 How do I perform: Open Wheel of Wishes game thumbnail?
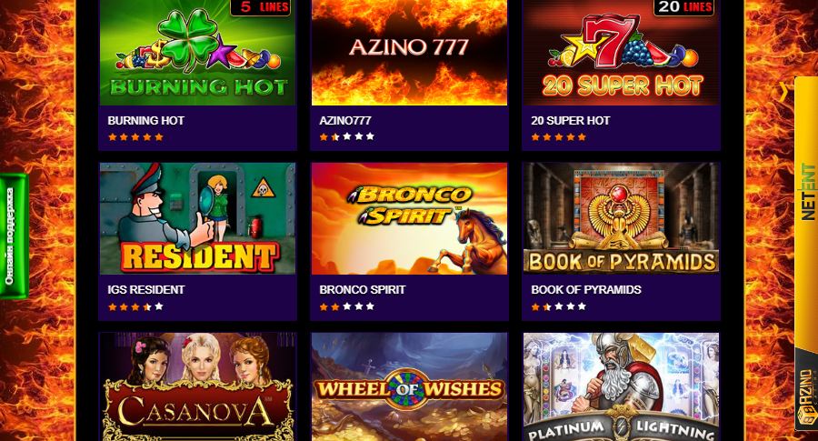coord(409,386)
